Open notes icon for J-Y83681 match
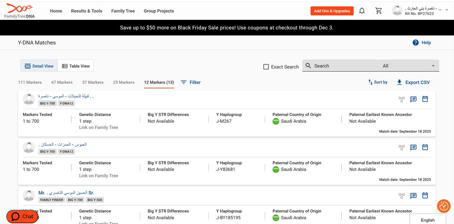454x224 pixels. pyautogui.click(x=413, y=147)
